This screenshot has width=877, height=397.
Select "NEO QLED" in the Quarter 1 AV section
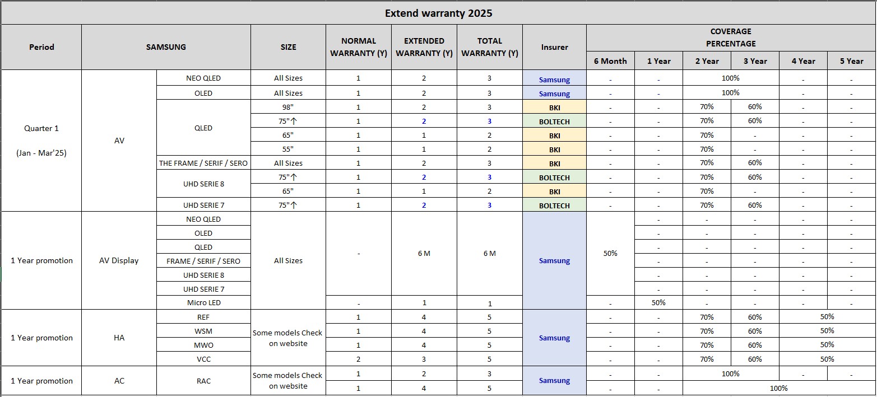pyautogui.click(x=203, y=78)
